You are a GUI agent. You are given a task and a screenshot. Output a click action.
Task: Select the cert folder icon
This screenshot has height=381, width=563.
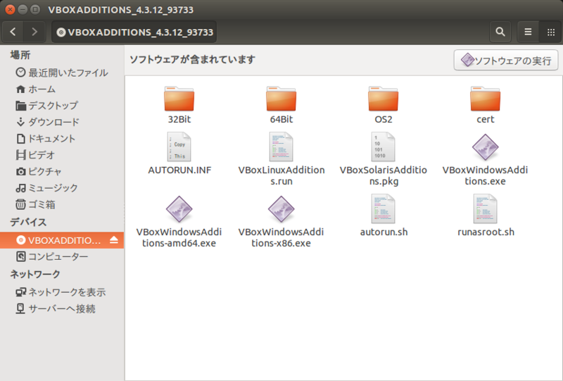(x=485, y=99)
